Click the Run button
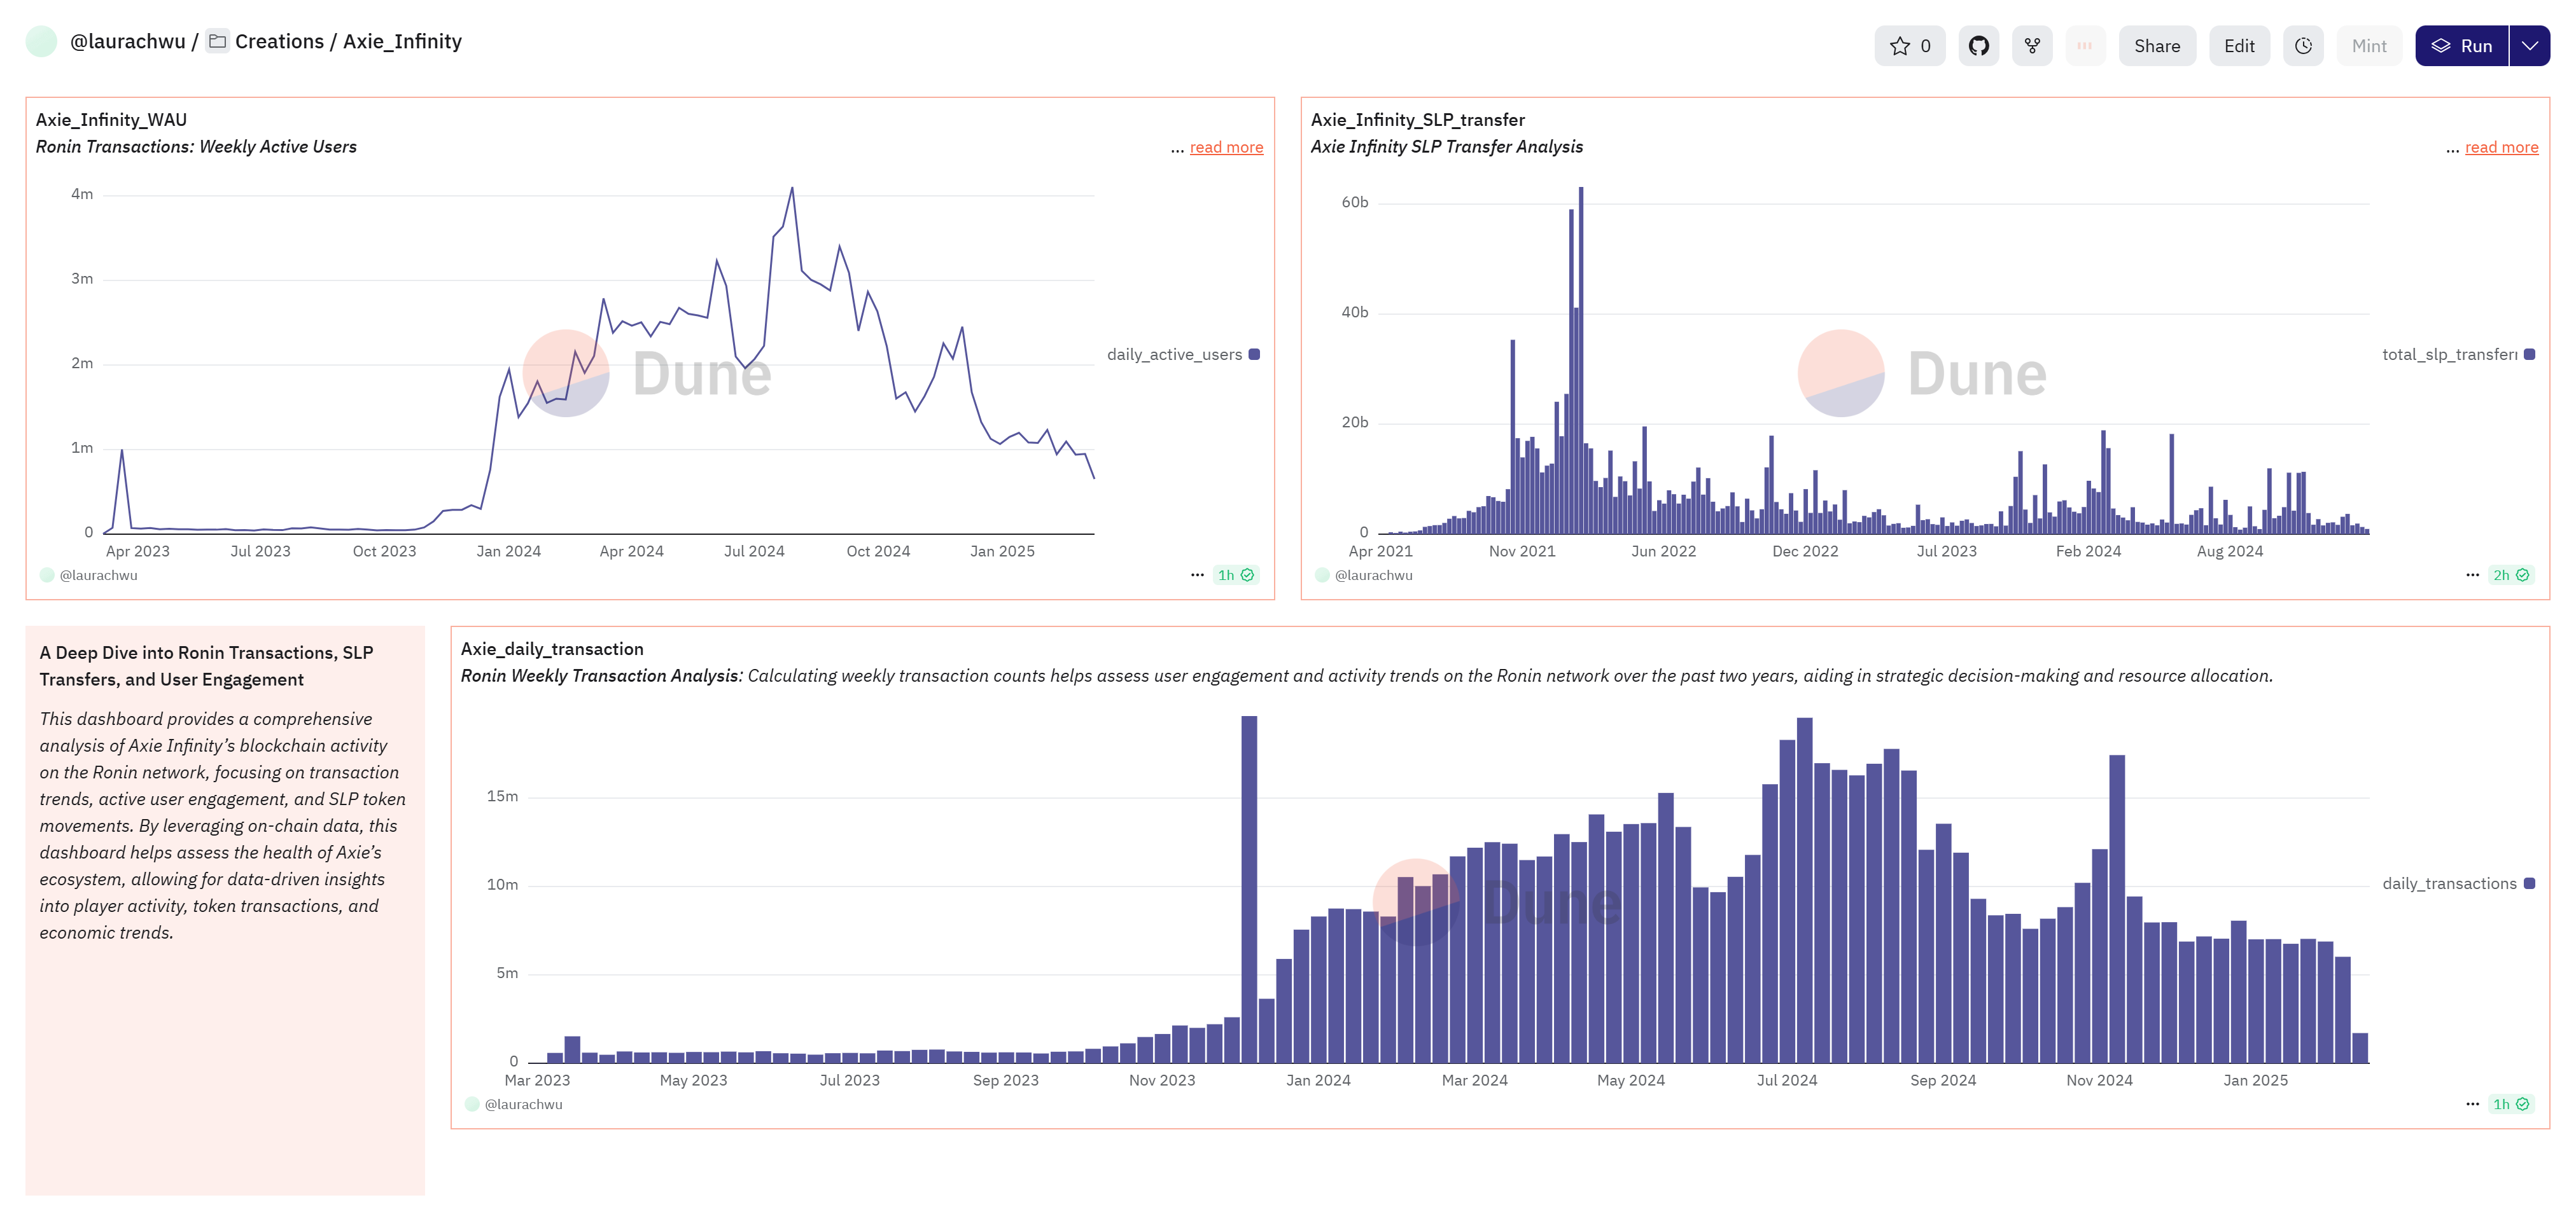 click(x=2461, y=46)
